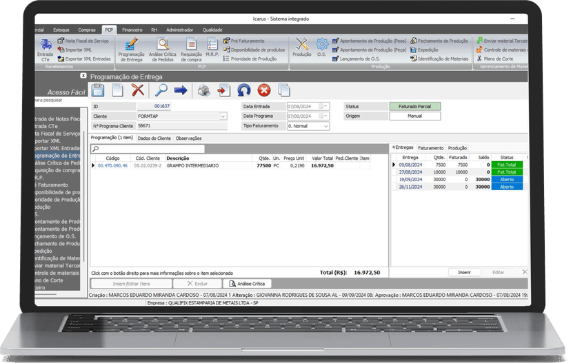Click Expedição in the ribbon
Screen dimensions: 571x363
point(424,50)
